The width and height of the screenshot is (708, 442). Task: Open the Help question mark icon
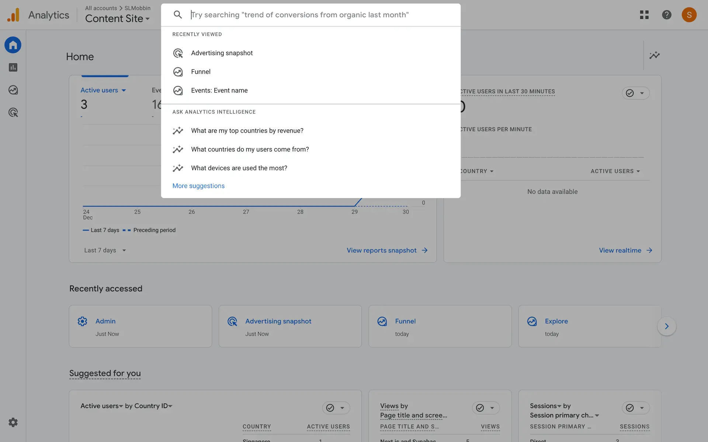pos(666,15)
